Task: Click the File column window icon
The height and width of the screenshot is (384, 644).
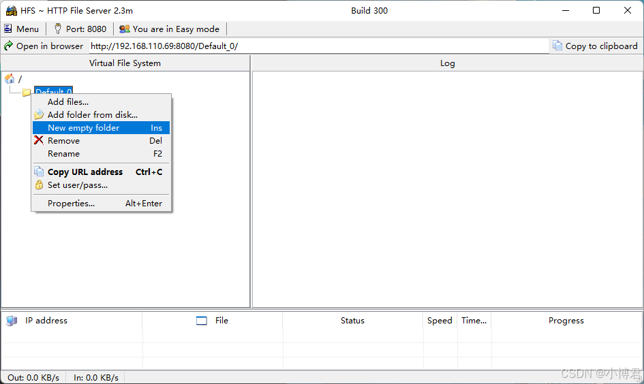Action: [x=202, y=321]
